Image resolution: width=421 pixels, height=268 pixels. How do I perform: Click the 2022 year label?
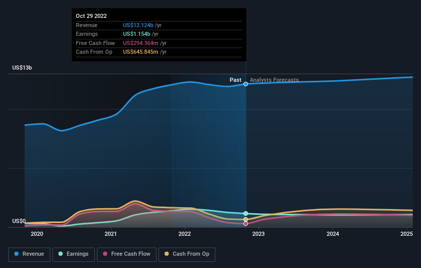tap(185, 234)
